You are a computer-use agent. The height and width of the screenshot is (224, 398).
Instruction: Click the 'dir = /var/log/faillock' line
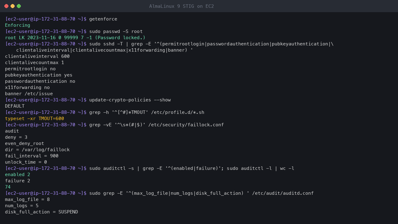coord(37,150)
